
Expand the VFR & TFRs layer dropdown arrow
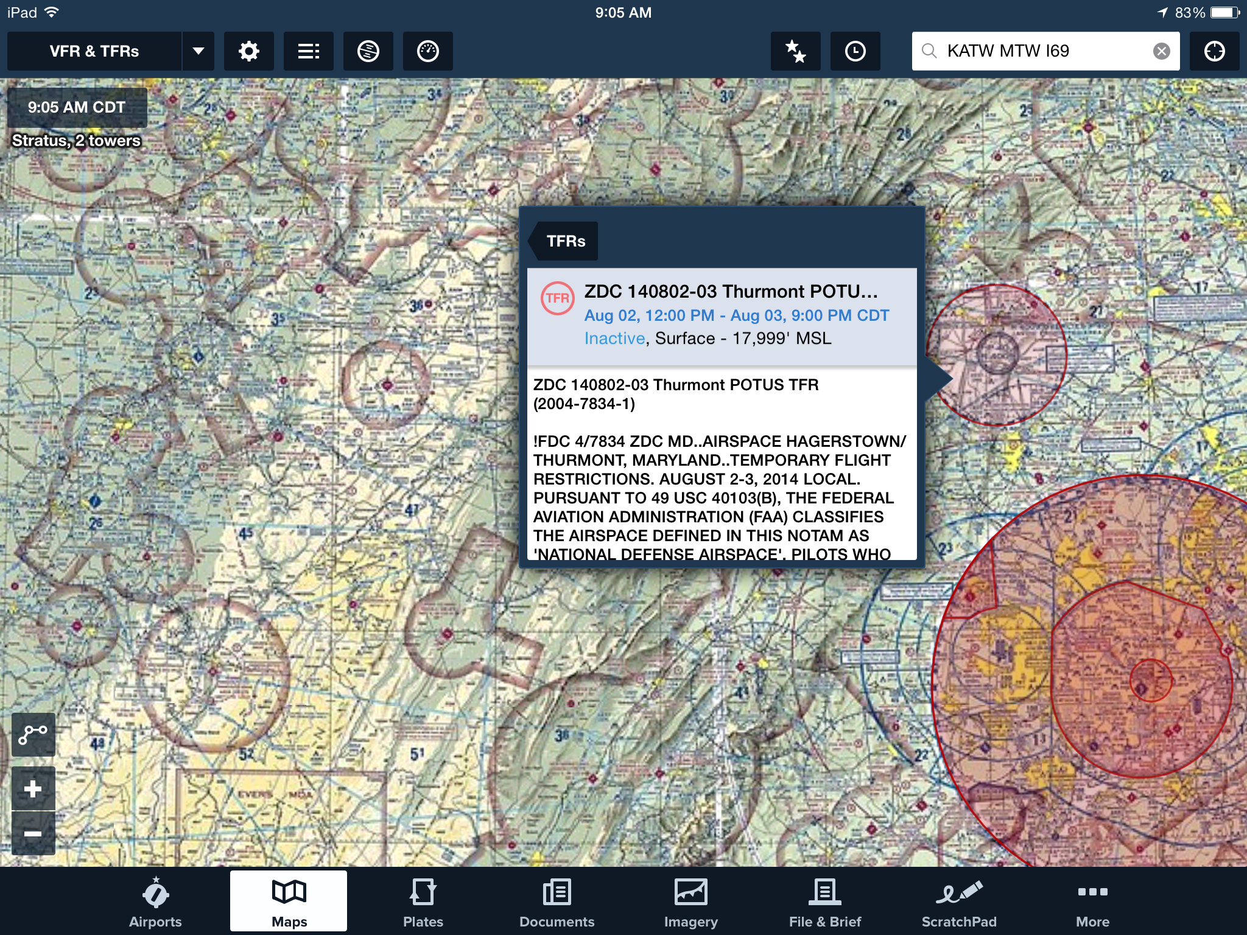click(x=198, y=51)
